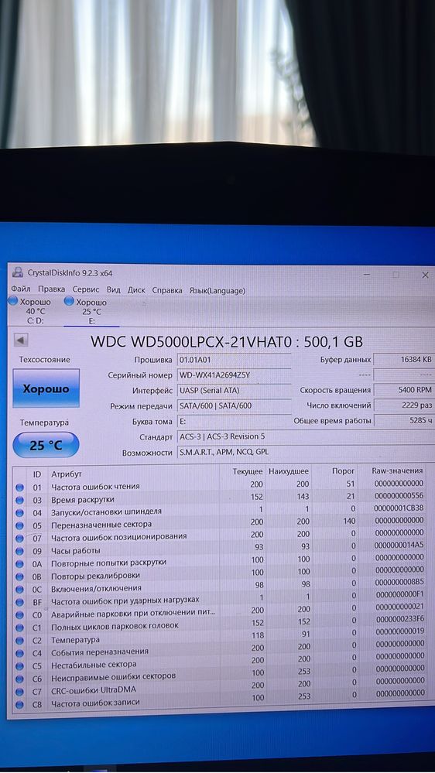This screenshot has height=773, width=435.
Task: Click the Атрибут column header
Action: (67, 474)
